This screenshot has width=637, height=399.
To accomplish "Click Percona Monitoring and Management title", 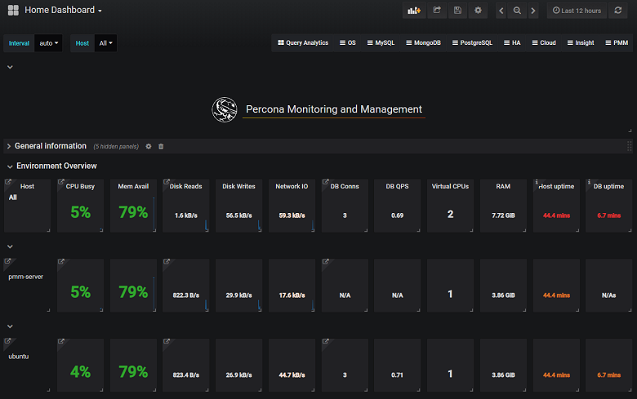I will pos(334,109).
